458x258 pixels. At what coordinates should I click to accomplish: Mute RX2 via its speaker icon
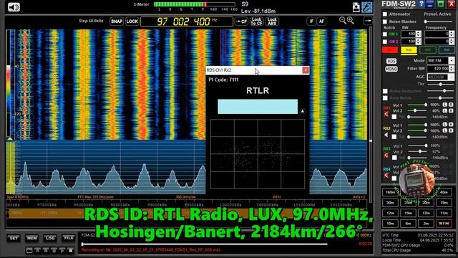tap(386, 135)
